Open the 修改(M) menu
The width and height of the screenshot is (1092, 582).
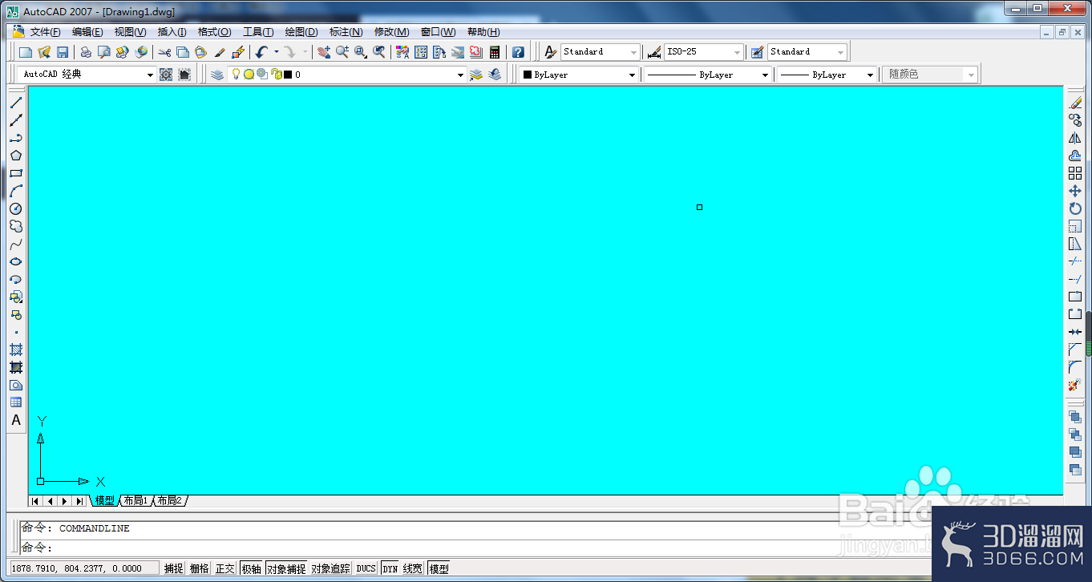391,32
